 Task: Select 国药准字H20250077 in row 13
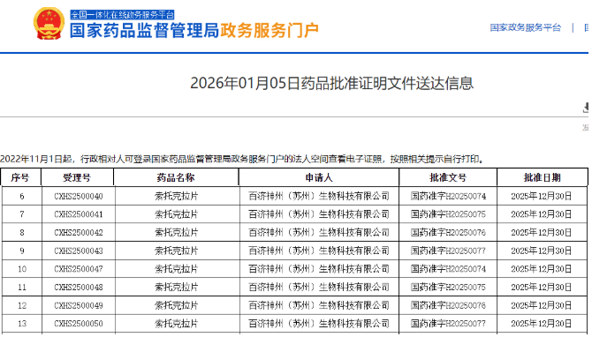(x=448, y=324)
